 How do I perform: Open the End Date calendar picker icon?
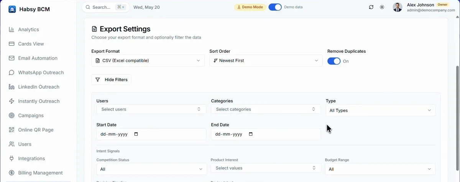coord(251,134)
